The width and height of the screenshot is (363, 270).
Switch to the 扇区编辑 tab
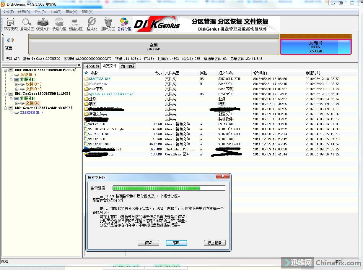click(x=128, y=66)
